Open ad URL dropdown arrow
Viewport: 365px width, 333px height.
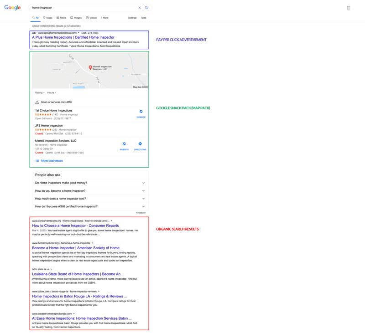(78, 33)
